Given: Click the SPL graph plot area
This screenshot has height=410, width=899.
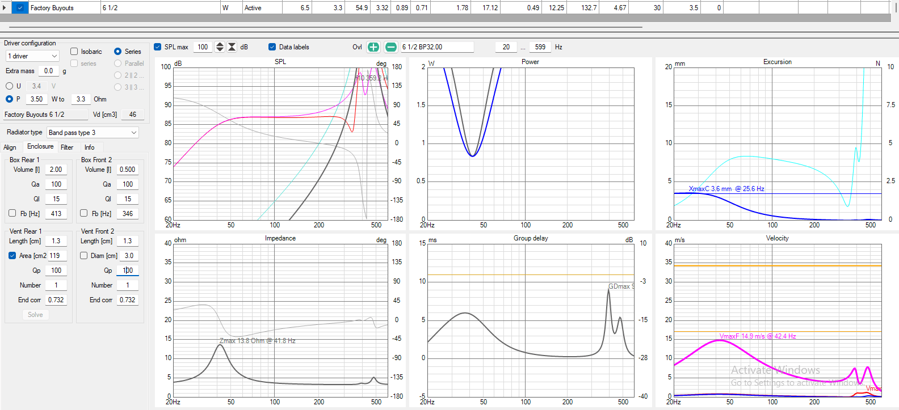Looking at the screenshot, I should click(x=280, y=143).
